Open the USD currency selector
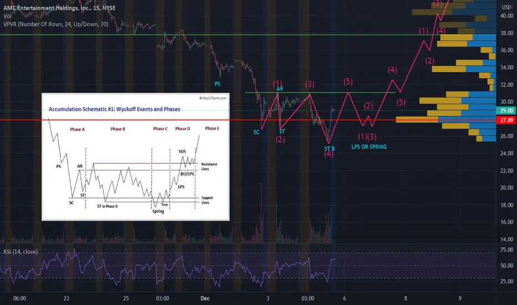The image size is (517, 305). (x=506, y=7)
